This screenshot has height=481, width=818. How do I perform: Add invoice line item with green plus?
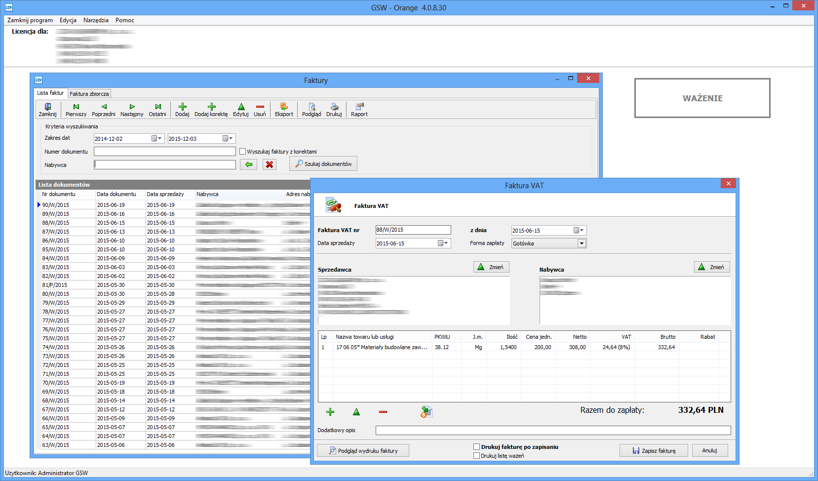(330, 412)
